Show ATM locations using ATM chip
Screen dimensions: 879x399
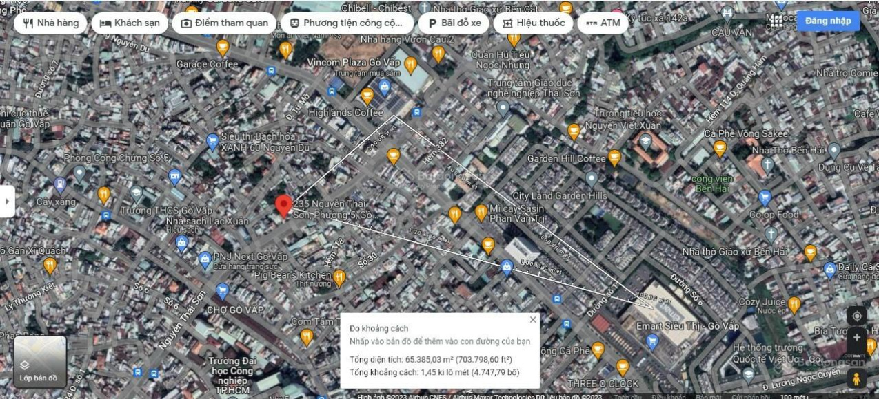[x=603, y=23]
